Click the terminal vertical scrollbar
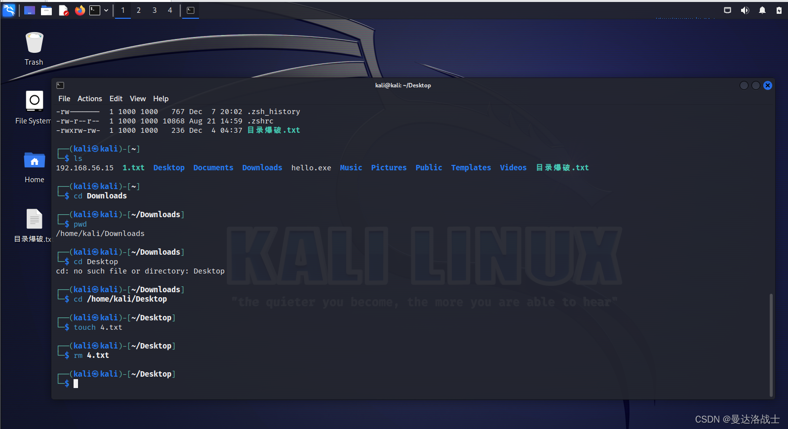The height and width of the screenshot is (429, 788). [x=771, y=345]
